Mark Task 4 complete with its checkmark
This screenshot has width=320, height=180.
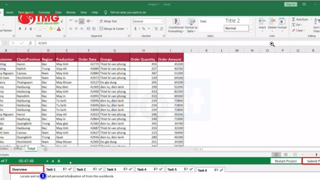pyautogui.click(x=161, y=169)
